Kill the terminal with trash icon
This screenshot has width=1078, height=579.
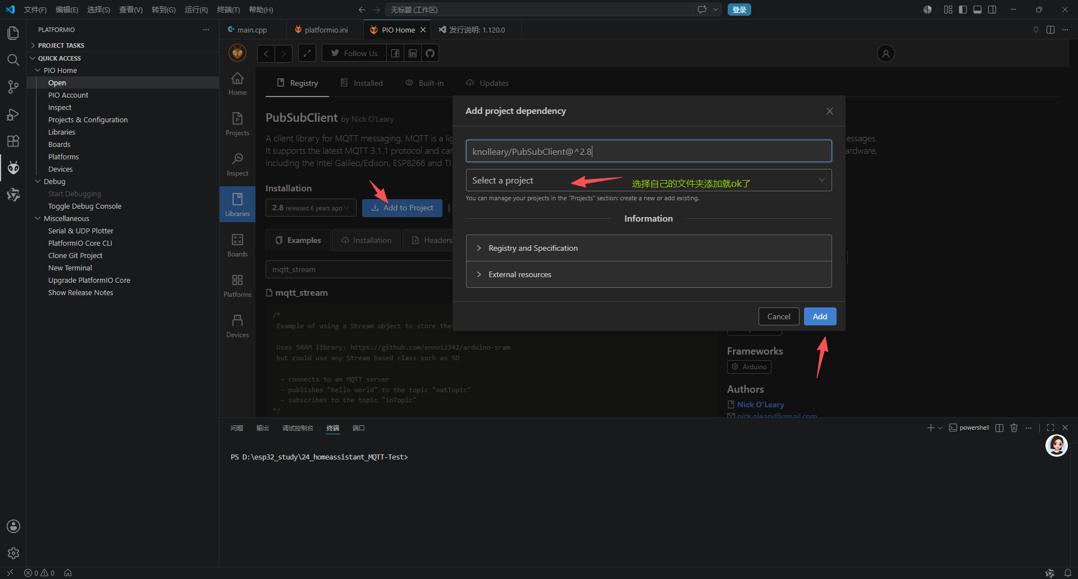click(1014, 428)
